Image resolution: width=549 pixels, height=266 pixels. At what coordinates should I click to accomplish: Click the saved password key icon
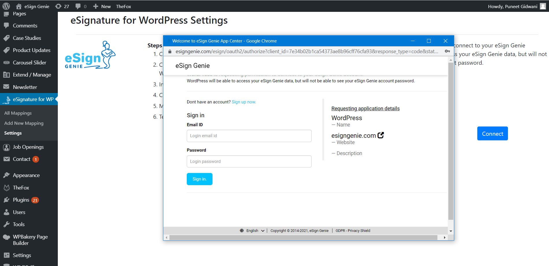pyautogui.click(x=447, y=51)
